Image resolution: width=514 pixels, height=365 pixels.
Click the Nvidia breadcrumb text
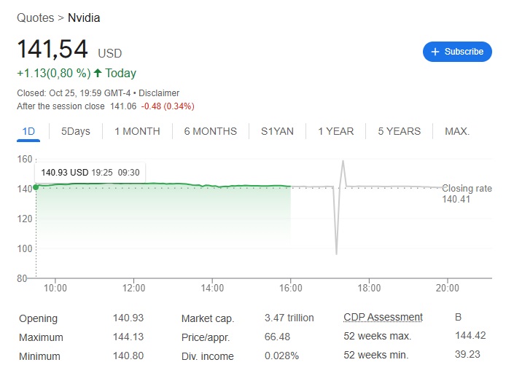pos(85,17)
